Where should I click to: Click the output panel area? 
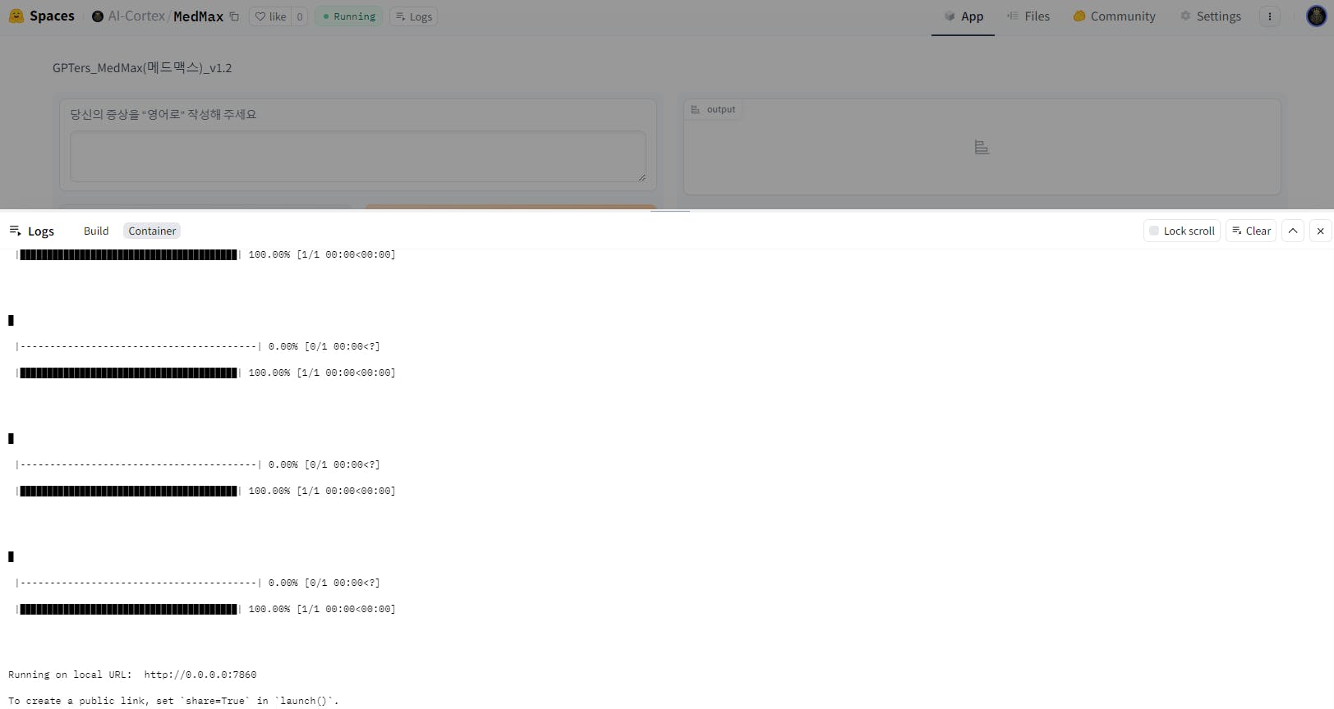coord(982,148)
